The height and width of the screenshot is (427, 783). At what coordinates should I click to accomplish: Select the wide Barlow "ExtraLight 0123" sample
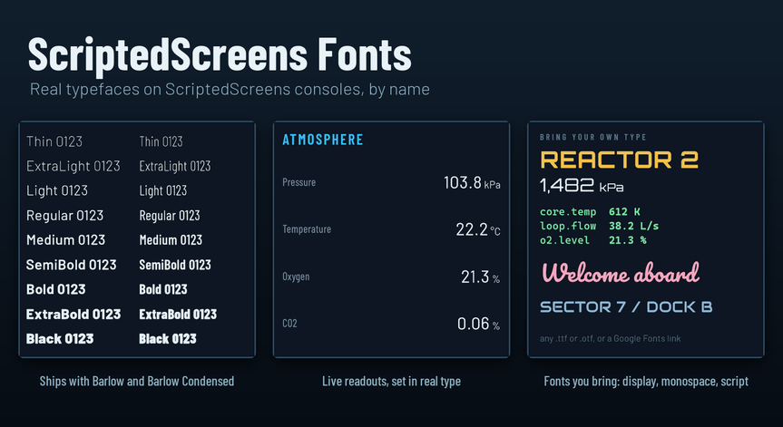[73, 166]
